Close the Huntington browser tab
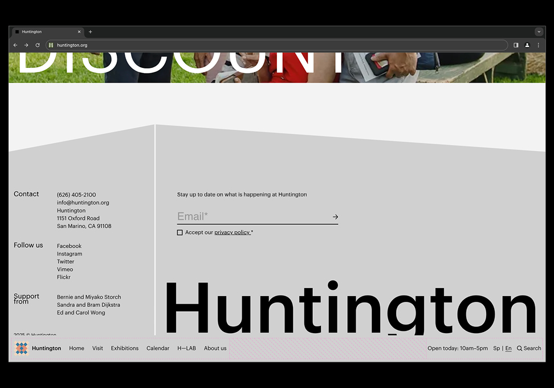This screenshot has width=554, height=388. [79, 32]
